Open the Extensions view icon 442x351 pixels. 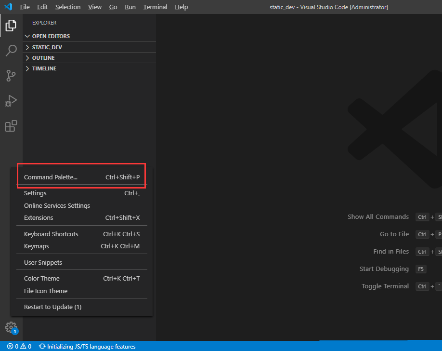tap(11, 126)
